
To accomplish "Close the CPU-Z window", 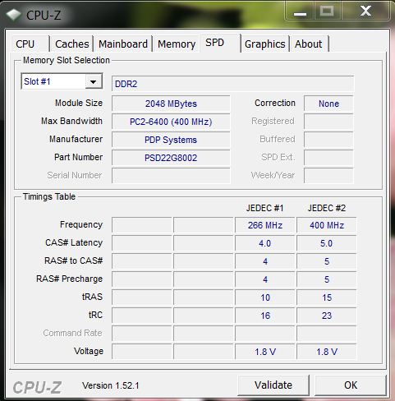I will (365, 11).
